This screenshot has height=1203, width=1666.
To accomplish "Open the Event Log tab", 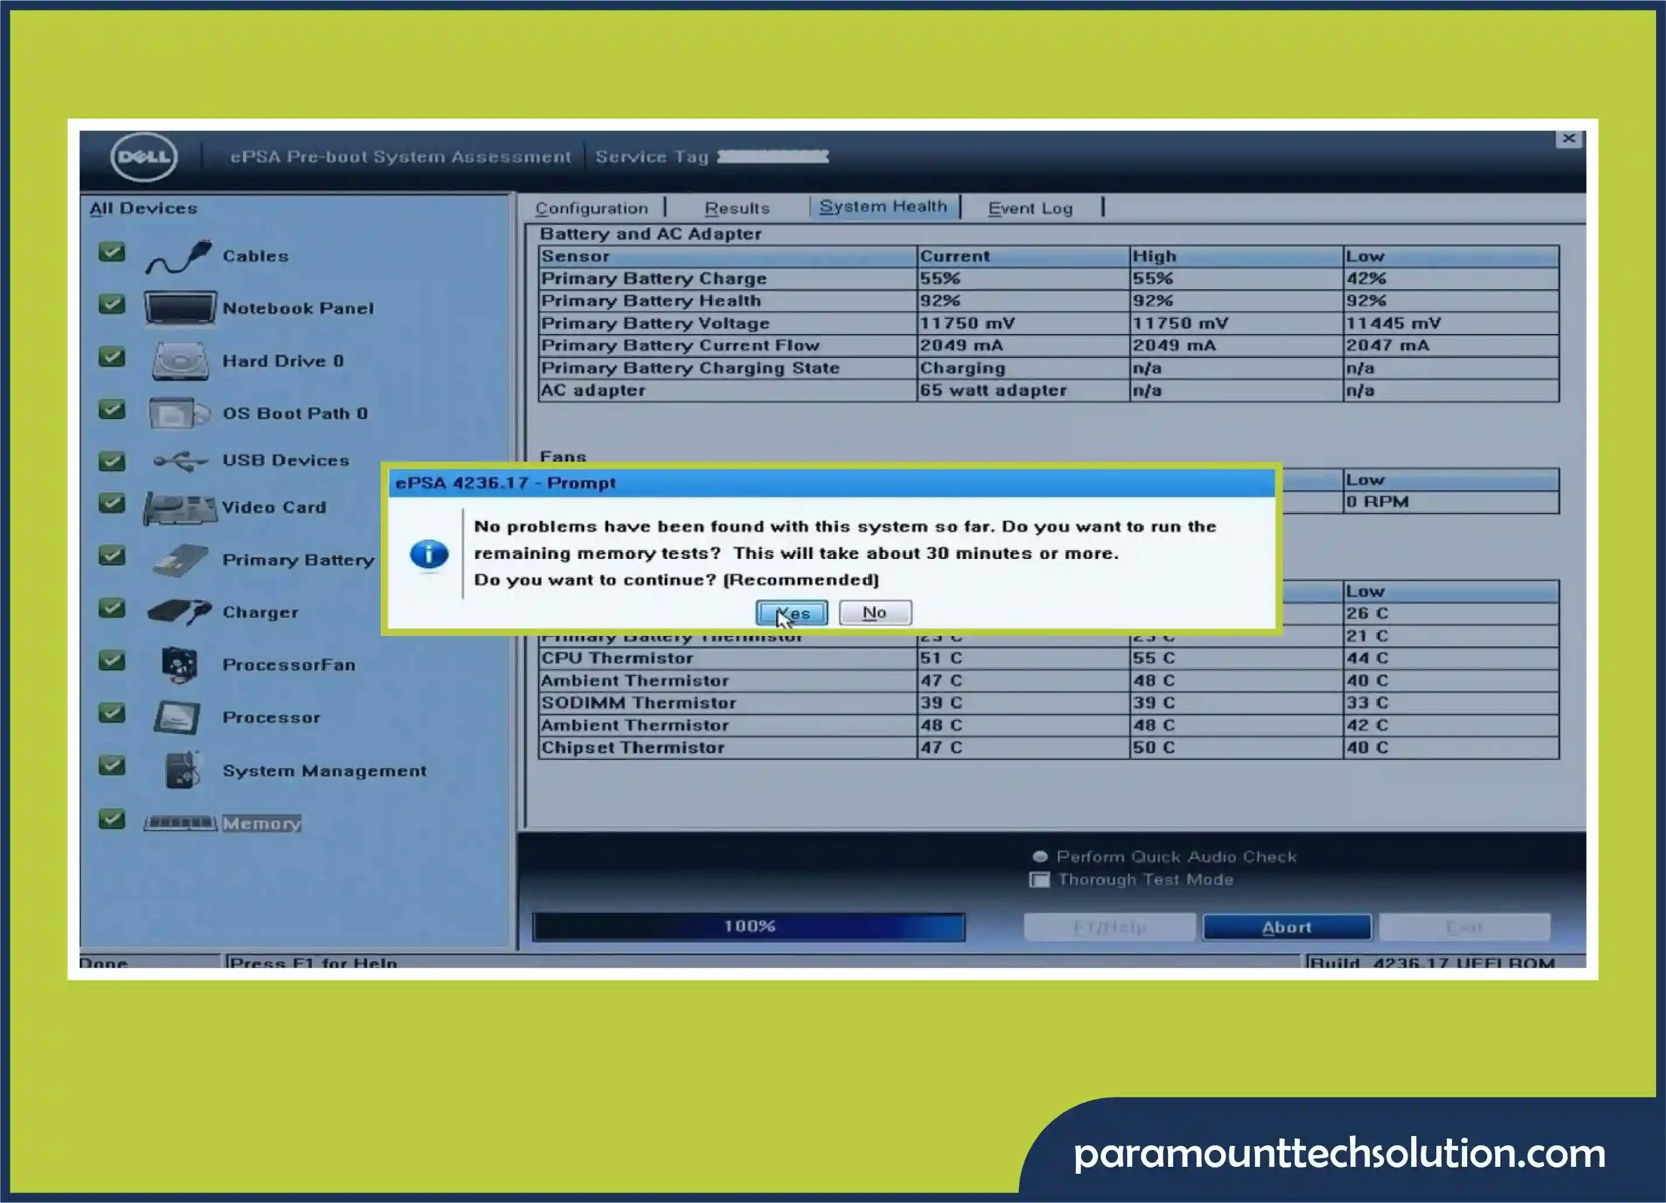I will point(1030,209).
